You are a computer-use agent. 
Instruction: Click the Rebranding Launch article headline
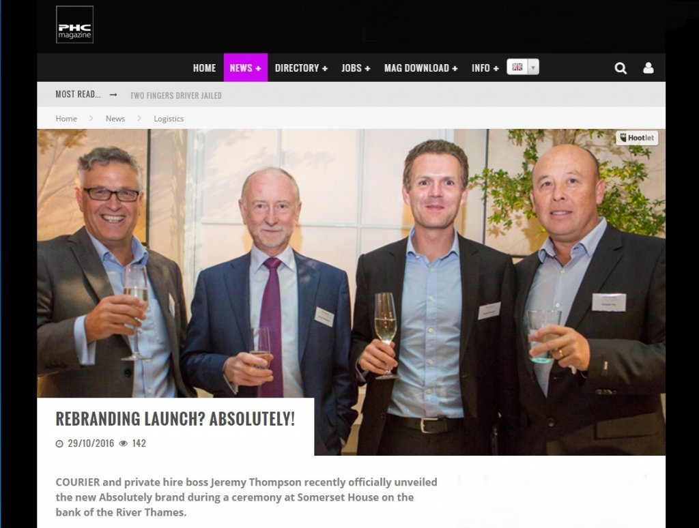[175, 419]
